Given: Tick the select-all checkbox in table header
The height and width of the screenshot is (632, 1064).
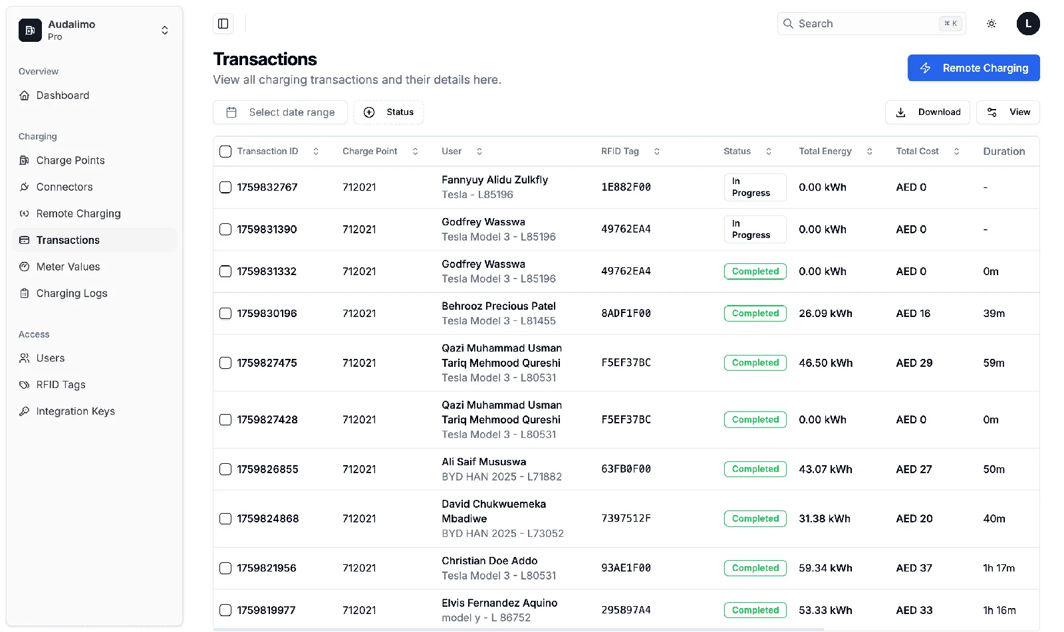Looking at the screenshot, I should [225, 152].
